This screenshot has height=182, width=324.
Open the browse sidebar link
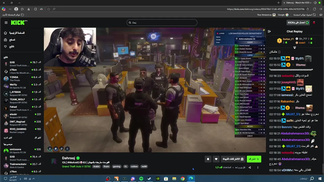10,40
